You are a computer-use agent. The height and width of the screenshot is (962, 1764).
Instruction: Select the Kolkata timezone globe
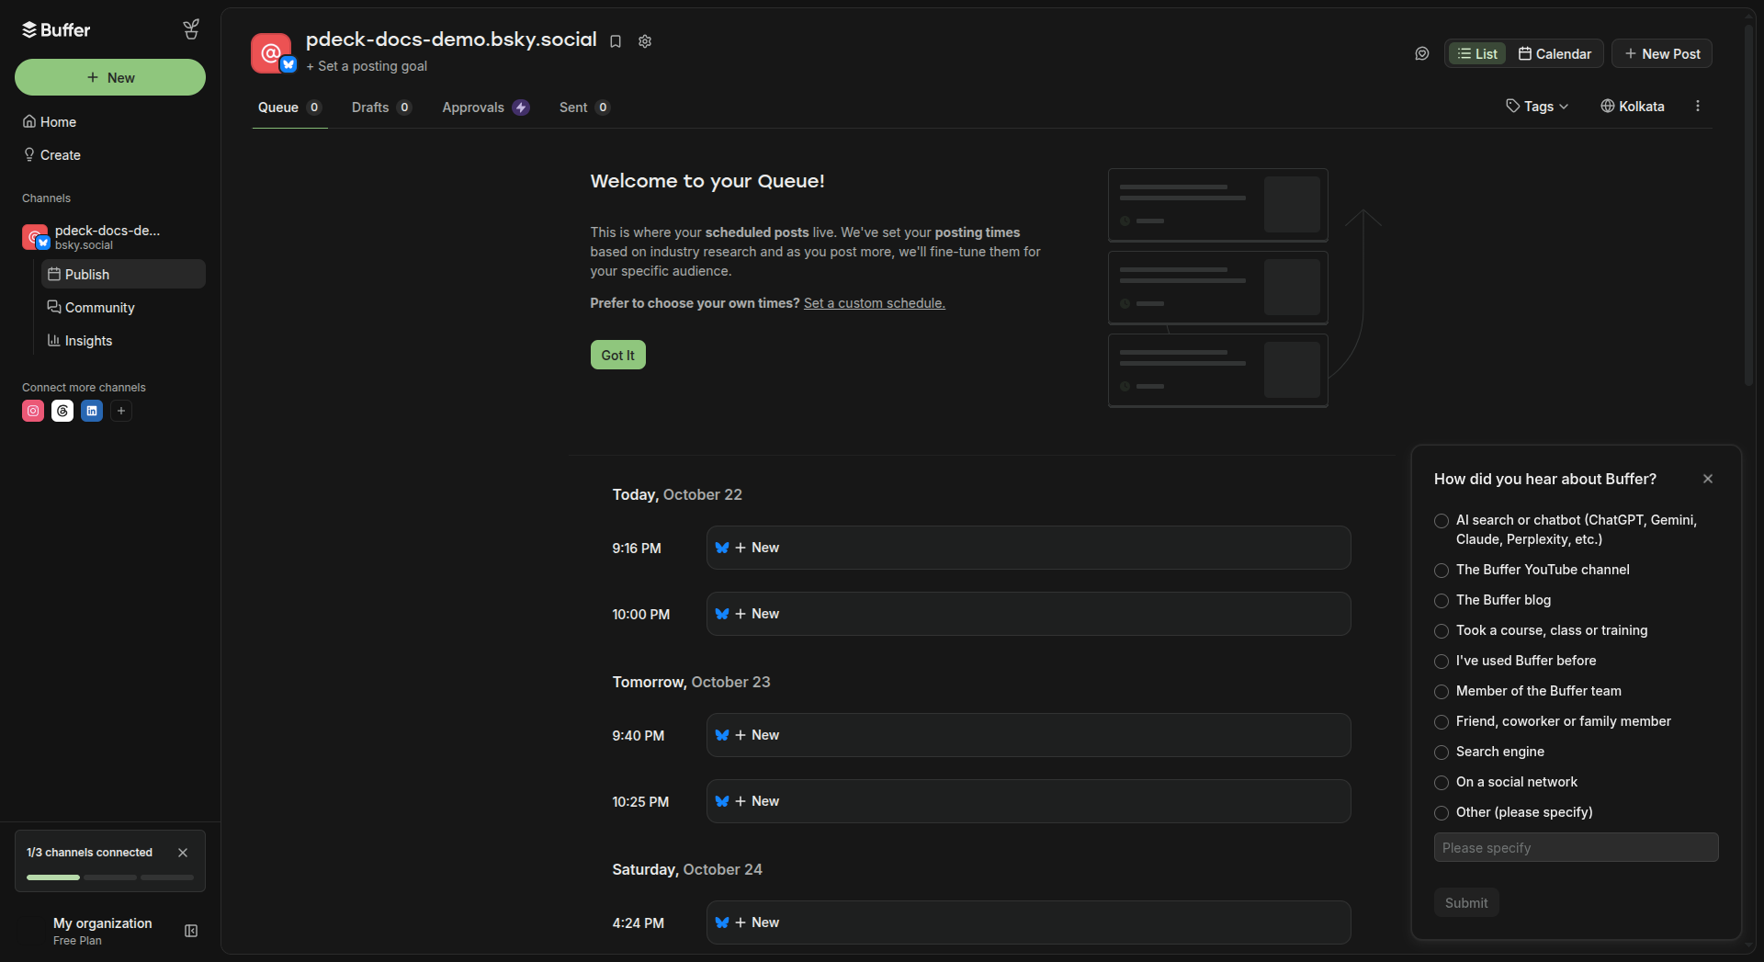(x=1633, y=107)
